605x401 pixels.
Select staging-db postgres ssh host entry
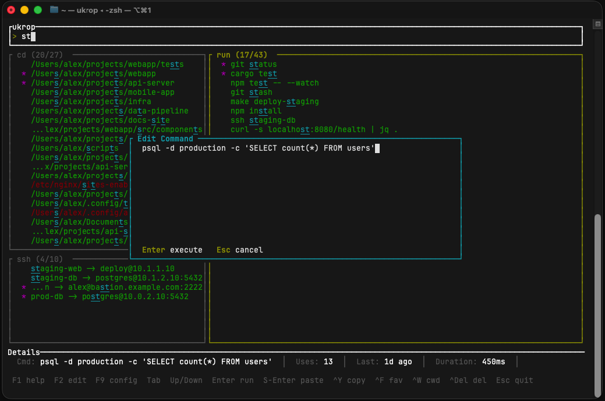[x=116, y=278]
